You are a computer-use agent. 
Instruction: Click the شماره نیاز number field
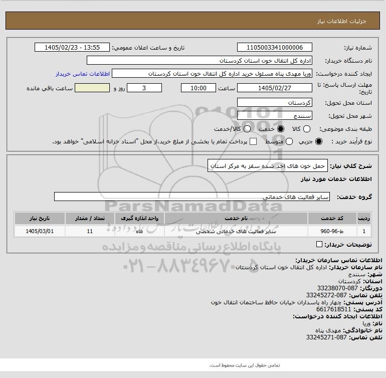click(275, 47)
